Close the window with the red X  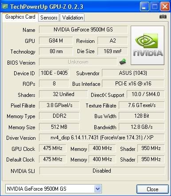pos(165,6)
